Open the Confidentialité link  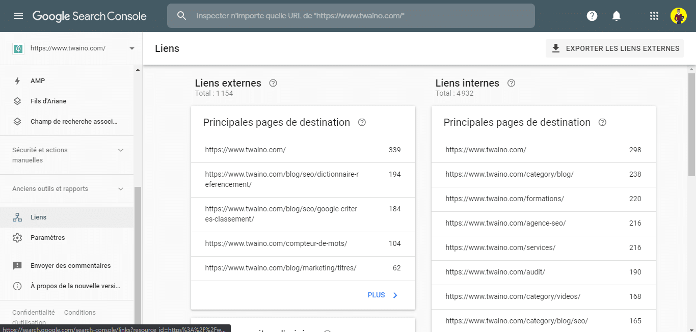click(x=34, y=313)
